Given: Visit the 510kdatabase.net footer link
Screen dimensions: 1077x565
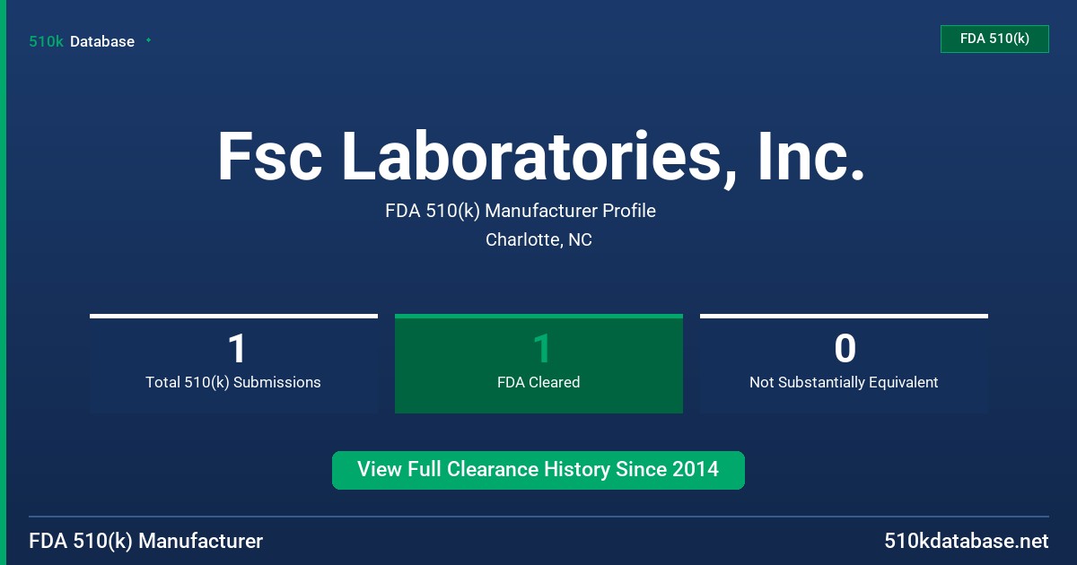Looking at the screenshot, I should [x=967, y=541].
